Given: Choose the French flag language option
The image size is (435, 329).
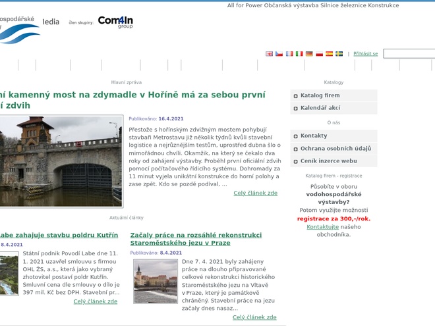Looking at the screenshot, I should tap(289, 54).
